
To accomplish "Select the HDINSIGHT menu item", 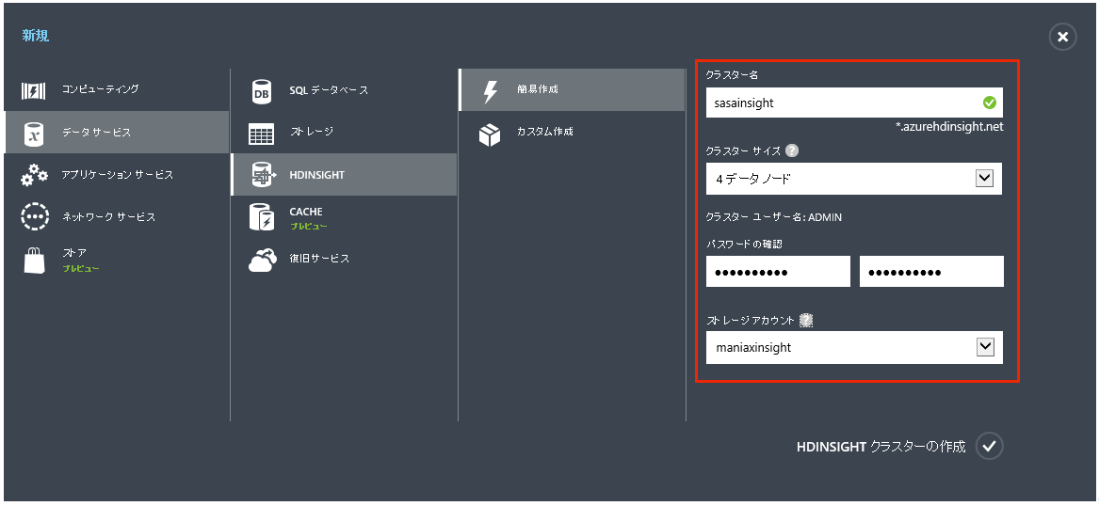I will (x=344, y=175).
